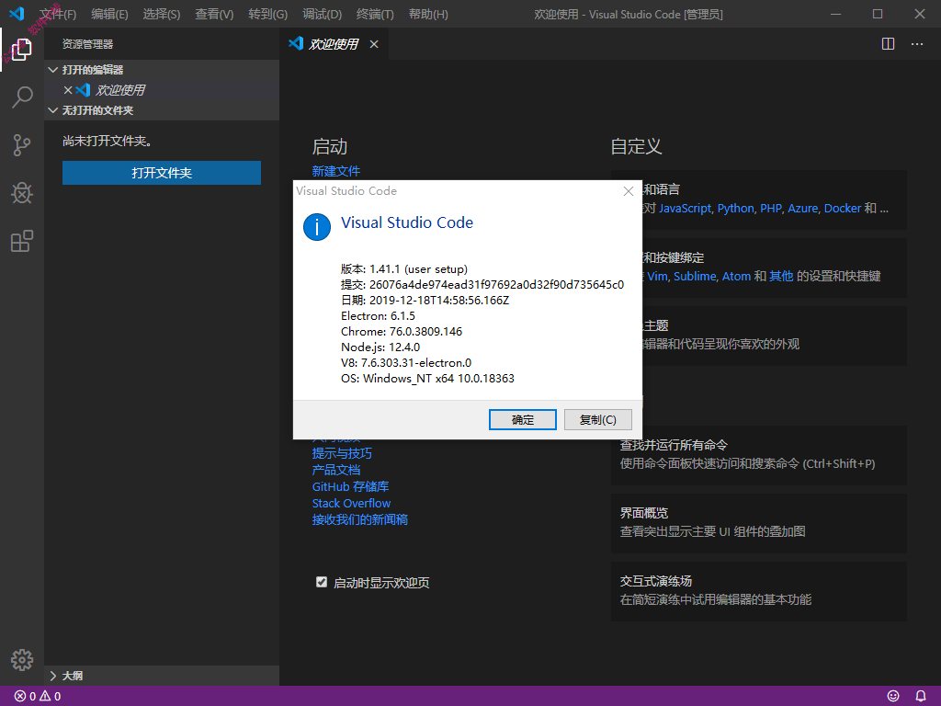Viewport: 941px width, 706px height.
Task: Open the Source Control view icon
Action: pos(22,145)
